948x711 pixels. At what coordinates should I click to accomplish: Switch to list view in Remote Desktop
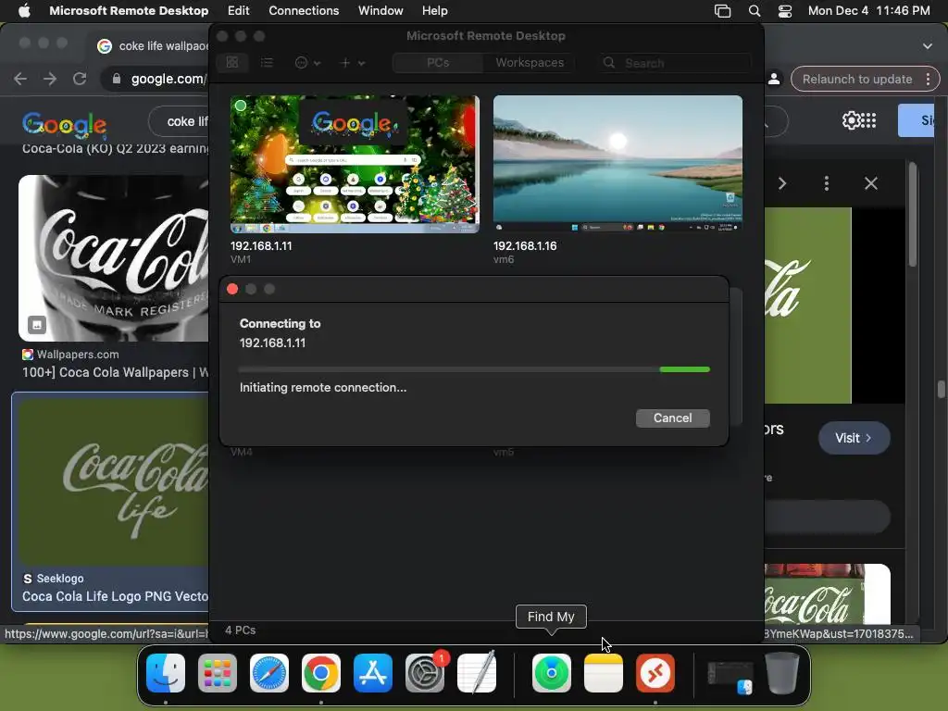(267, 62)
